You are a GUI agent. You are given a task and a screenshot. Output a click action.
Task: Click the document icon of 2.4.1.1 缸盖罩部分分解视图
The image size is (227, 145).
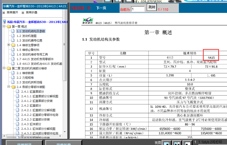pos(18,96)
